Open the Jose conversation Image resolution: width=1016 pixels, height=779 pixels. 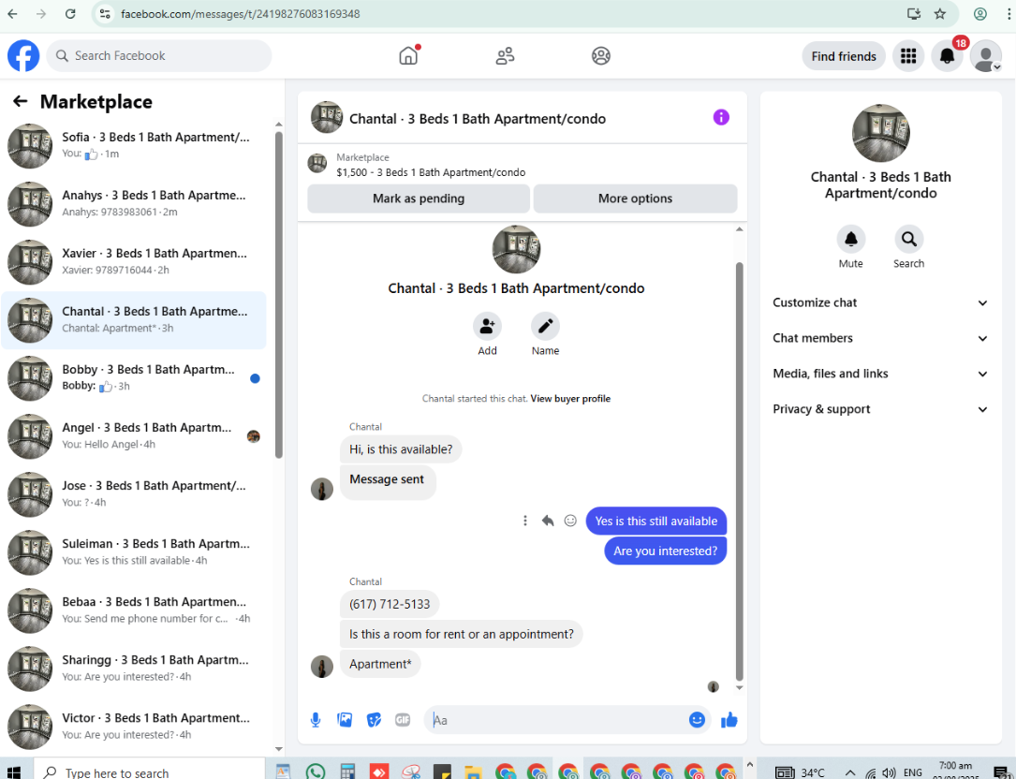click(x=134, y=494)
